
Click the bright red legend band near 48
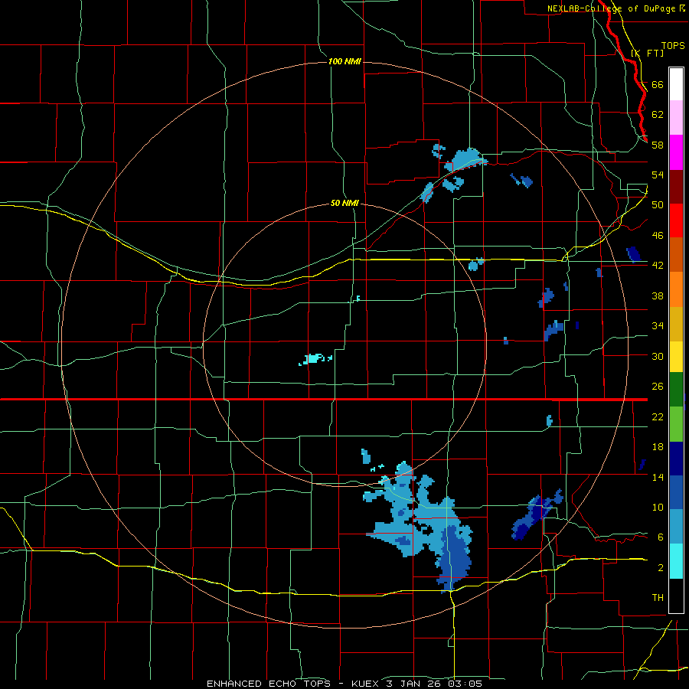tap(676, 220)
